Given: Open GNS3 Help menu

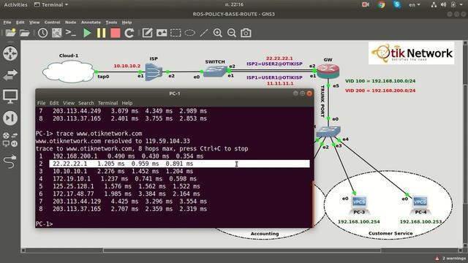Looking at the screenshot, I should [x=127, y=23].
